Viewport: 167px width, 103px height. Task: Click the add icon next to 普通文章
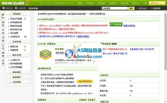coord(25,47)
